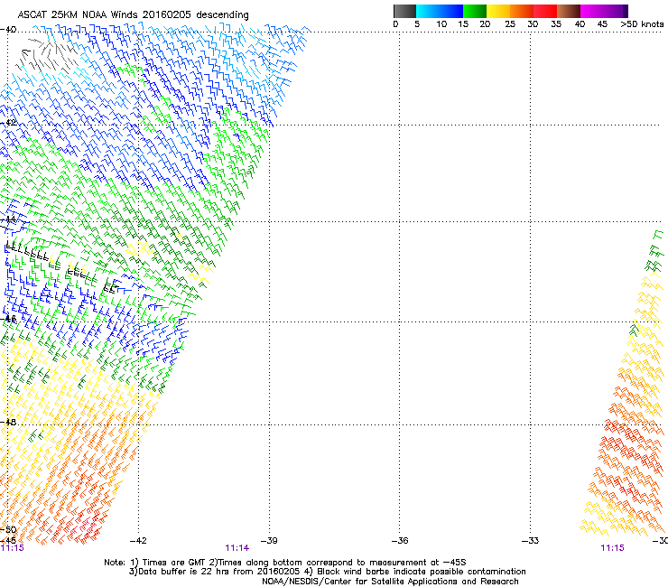Click the cyan 5-10 knots color segment
This screenshot has height=587, width=668.
[x=428, y=11]
